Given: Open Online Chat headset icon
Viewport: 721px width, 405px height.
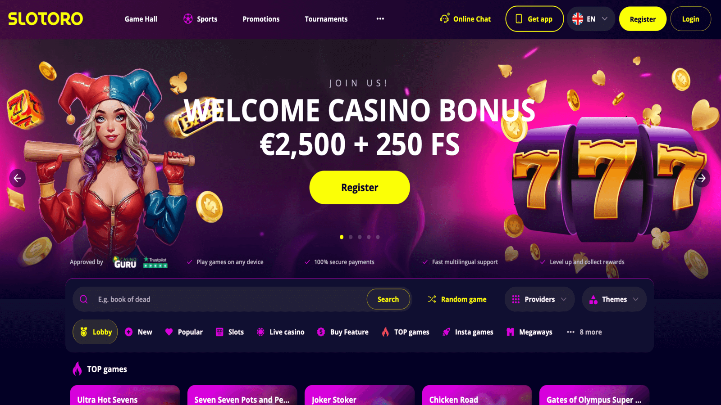Looking at the screenshot, I should (444, 18).
